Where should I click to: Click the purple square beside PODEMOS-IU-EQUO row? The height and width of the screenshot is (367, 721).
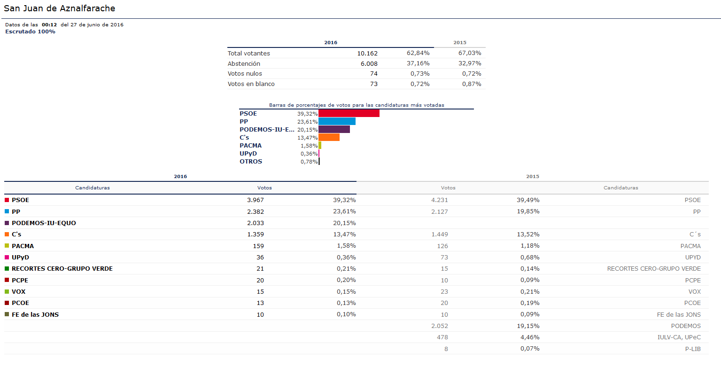point(7,223)
